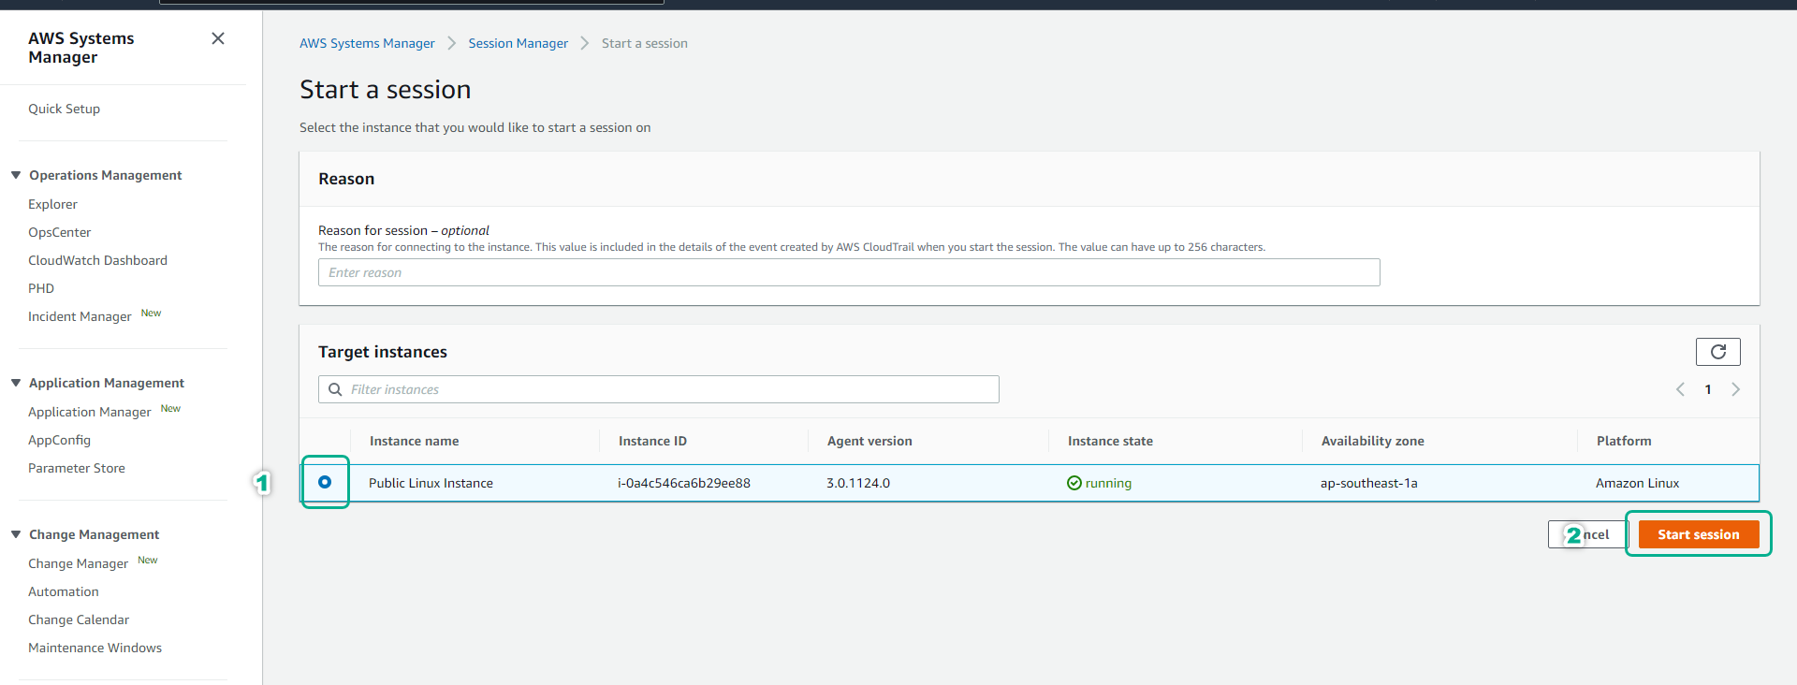
Task: Collapse the Application Management section
Action: click(x=16, y=383)
